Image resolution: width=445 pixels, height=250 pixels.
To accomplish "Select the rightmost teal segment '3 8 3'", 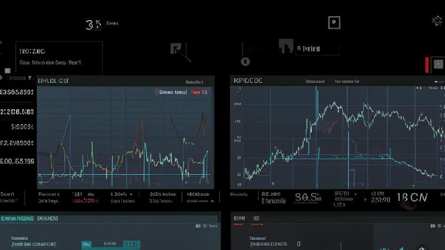I will 131,244.
